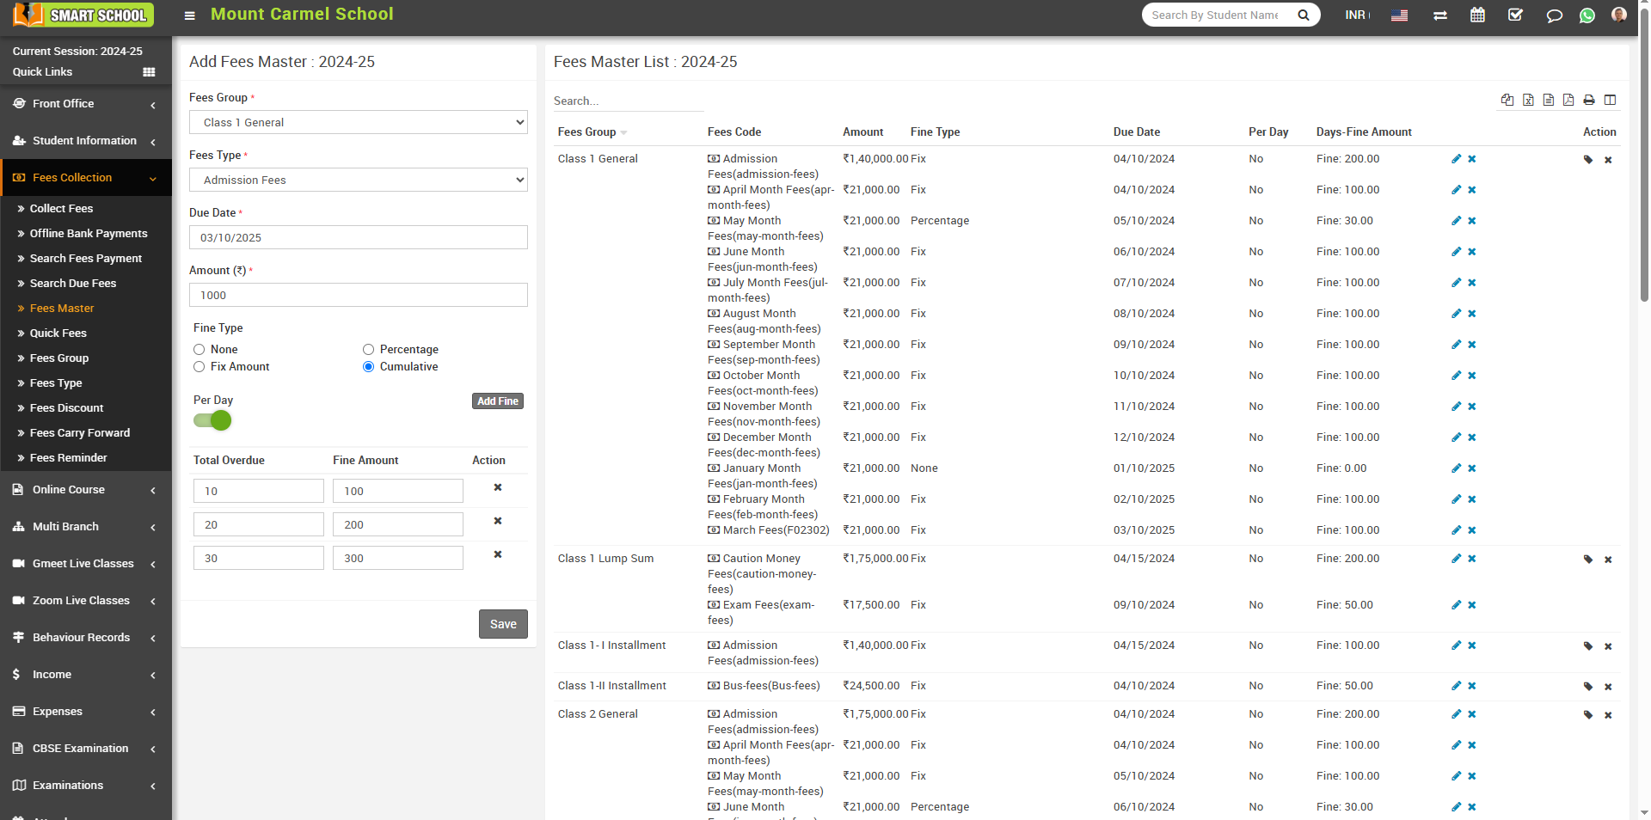
Task: Click the Amount input field
Action: coord(358,296)
